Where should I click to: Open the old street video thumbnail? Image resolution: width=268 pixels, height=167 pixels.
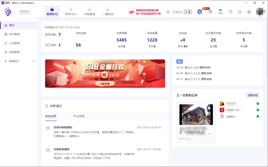[x=196, y=115]
